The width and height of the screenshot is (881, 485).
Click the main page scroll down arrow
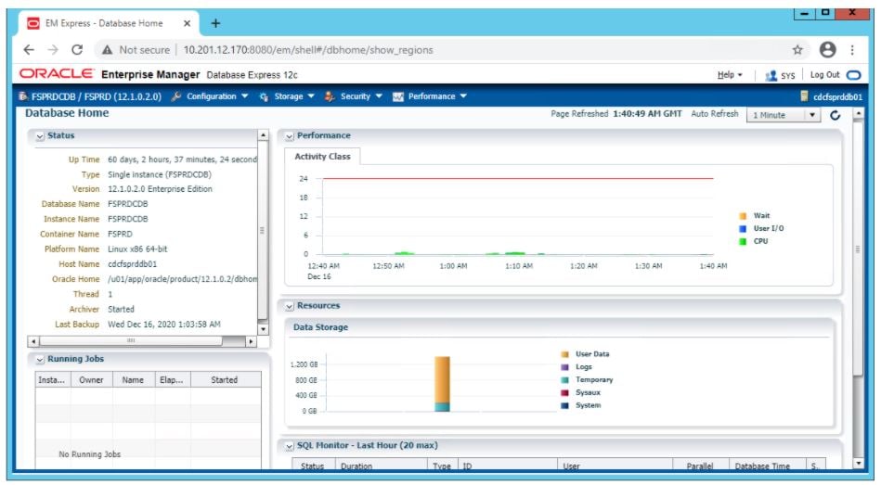pyautogui.click(x=858, y=464)
